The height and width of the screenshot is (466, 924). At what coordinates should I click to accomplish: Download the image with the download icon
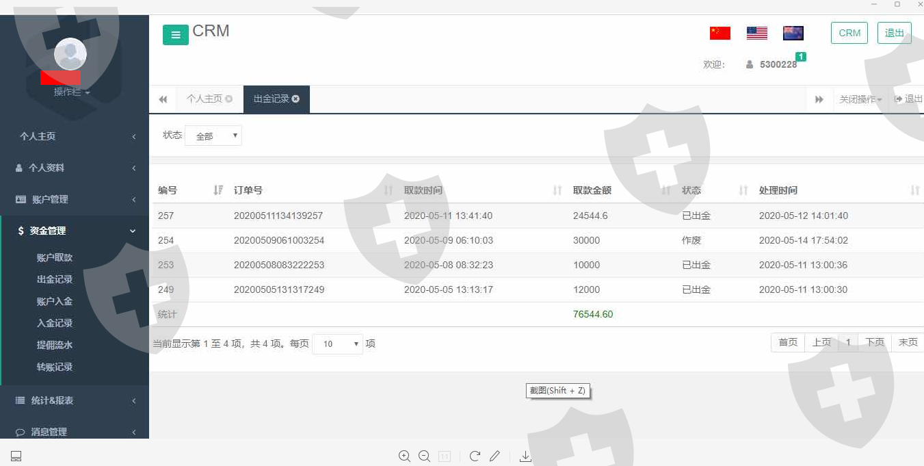525,456
